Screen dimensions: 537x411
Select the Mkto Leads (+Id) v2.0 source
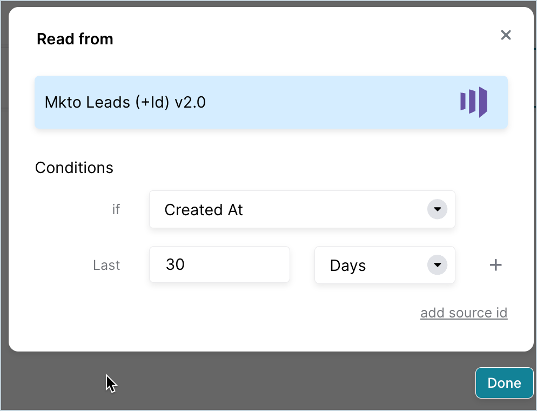(271, 102)
